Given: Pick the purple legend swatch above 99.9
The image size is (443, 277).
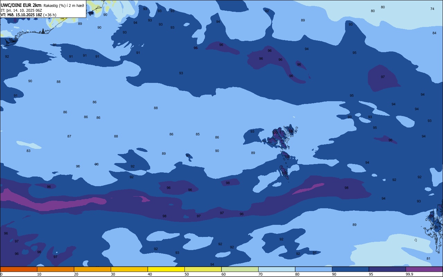Looking at the screenshot, I should [424, 269].
